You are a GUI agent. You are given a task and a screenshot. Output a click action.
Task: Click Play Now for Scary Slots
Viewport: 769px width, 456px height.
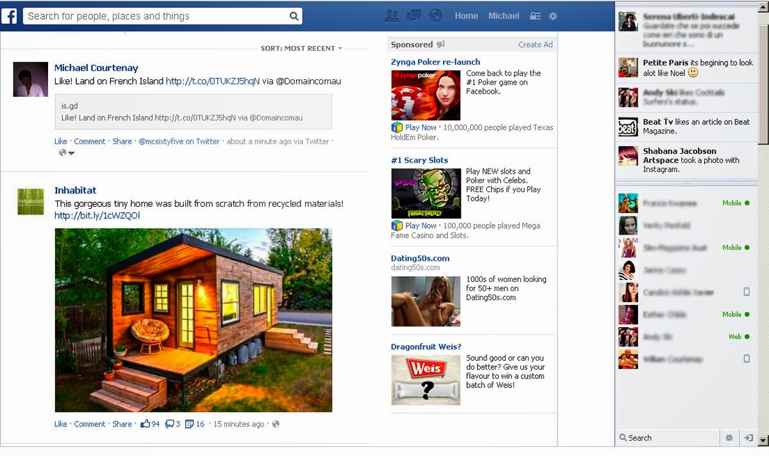(421, 225)
